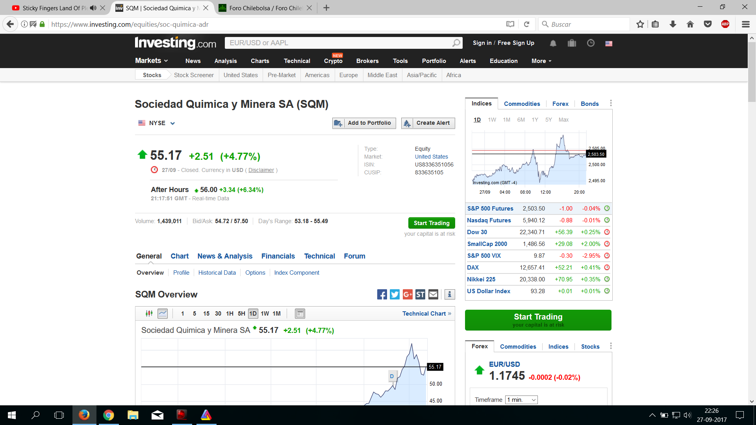This screenshot has width=756, height=425.
Task: Open Windows Start menu
Action: (x=12, y=415)
